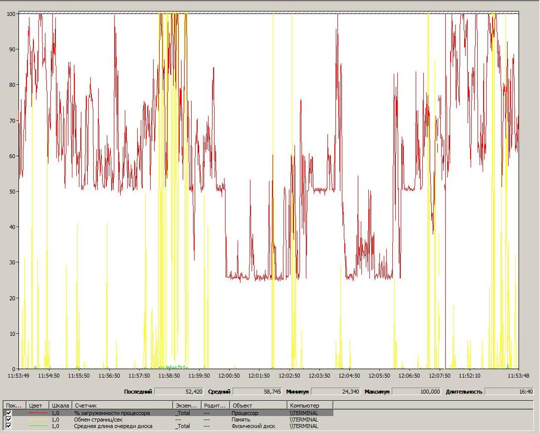Click the 11:58:50 time axis label
This screenshot has width=540, height=433.
(x=169, y=376)
